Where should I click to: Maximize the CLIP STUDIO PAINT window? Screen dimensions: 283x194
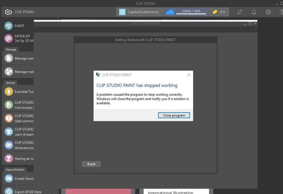coord(250,23)
